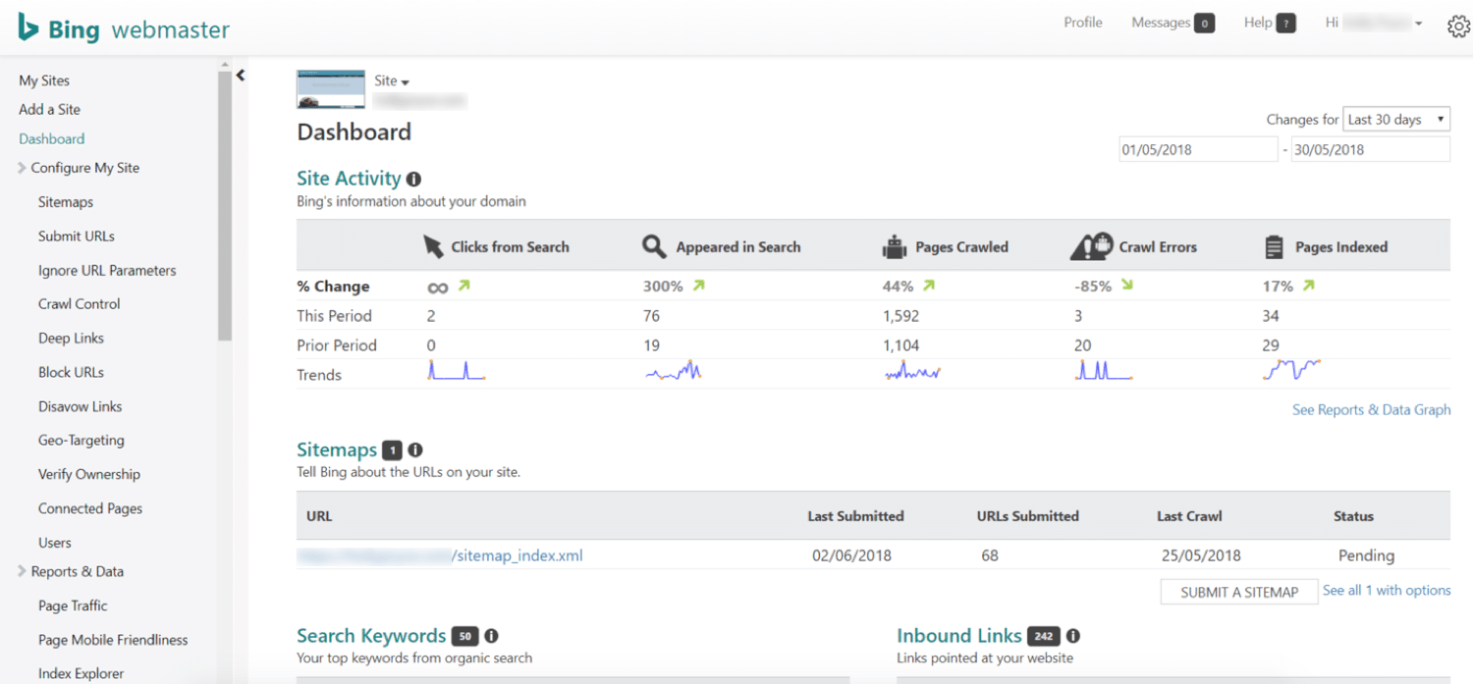Open the Profile menu
Screen dimensions: 1473x684
click(1082, 22)
